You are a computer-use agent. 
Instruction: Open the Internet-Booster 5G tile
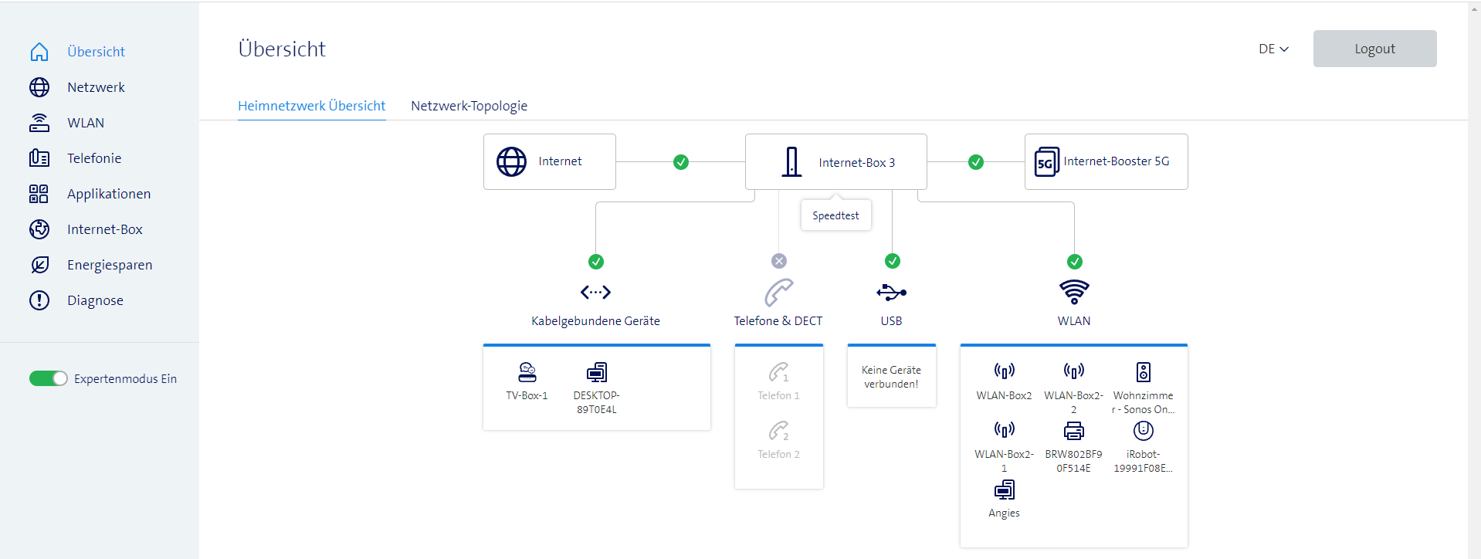[x=1106, y=162]
